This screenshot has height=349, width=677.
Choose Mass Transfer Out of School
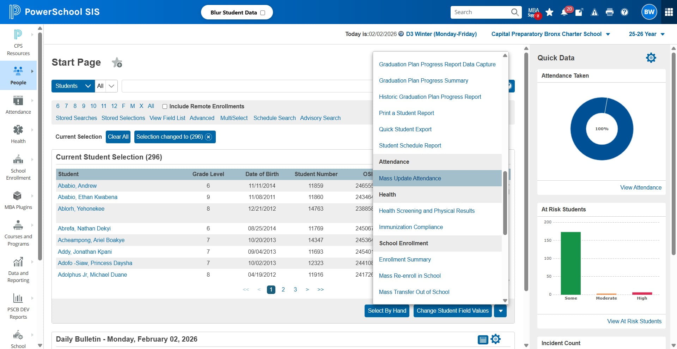pos(414,292)
